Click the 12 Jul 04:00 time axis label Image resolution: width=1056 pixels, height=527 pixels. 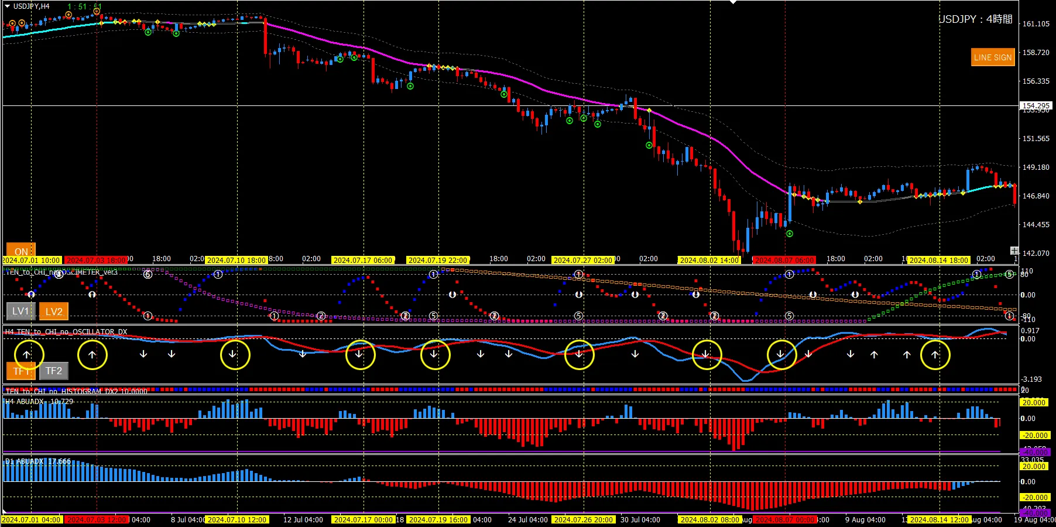[303, 520]
